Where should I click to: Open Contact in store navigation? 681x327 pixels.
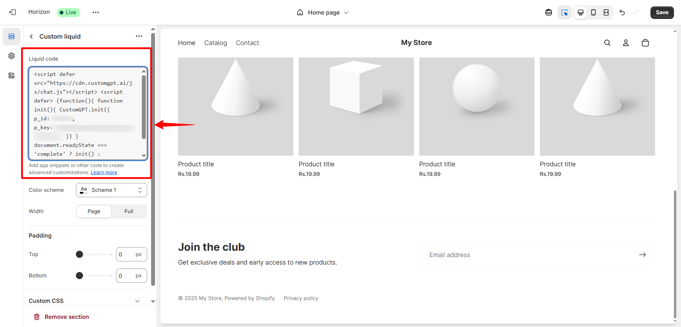pyautogui.click(x=248, y=43)
